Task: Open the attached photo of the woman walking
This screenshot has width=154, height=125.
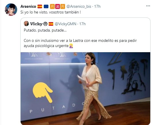Action: (85, 89)
